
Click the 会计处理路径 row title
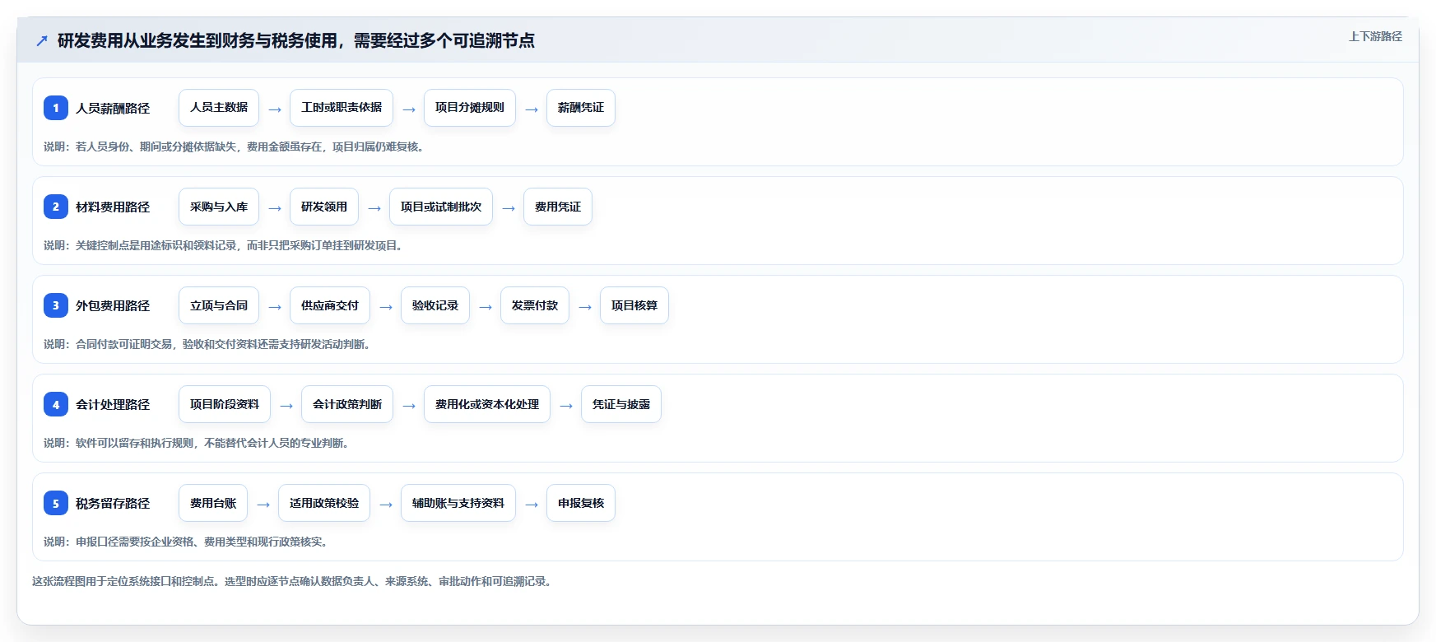(x=113, y=404)
